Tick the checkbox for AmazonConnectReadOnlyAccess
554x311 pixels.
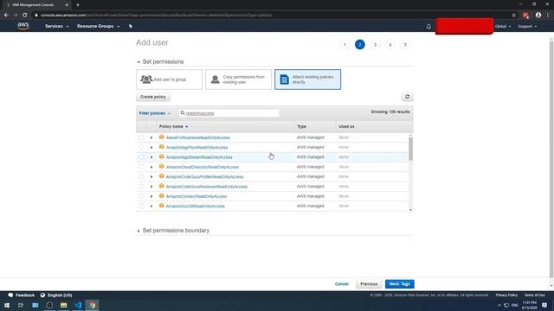[141, 196]
